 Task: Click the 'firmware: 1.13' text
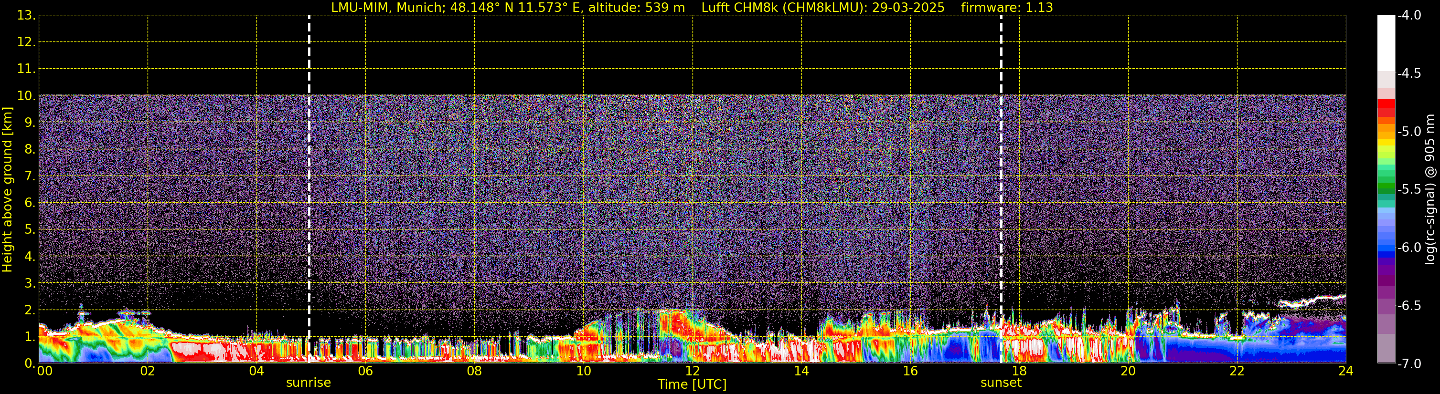[1007, 8]
